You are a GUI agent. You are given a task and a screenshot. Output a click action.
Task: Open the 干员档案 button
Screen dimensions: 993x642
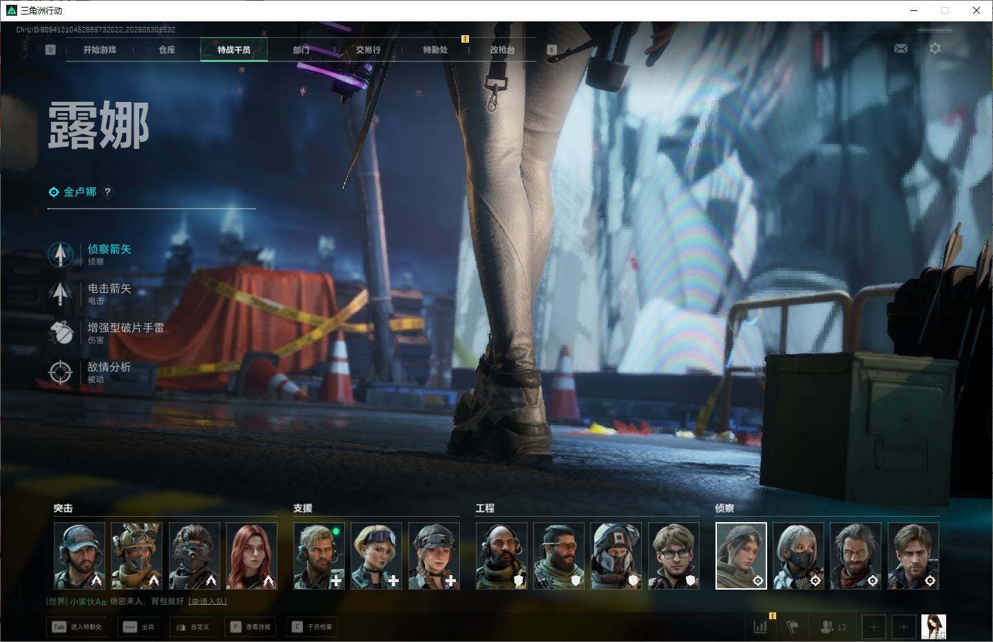click(x=312, y=627)
